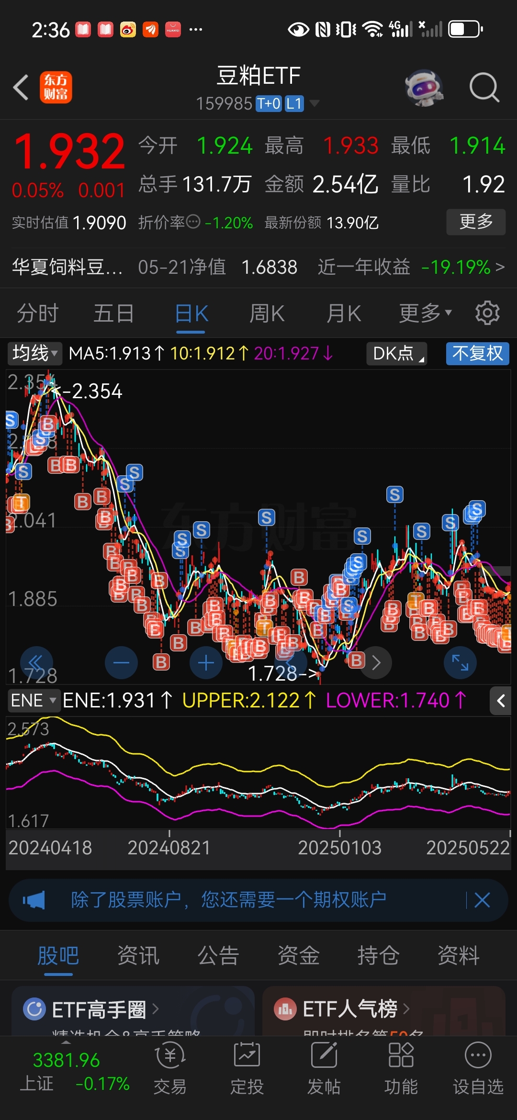This screenshot has width=517, height=1120.
Task: Tap the eye comfort status icon
Action: point(298,30)
